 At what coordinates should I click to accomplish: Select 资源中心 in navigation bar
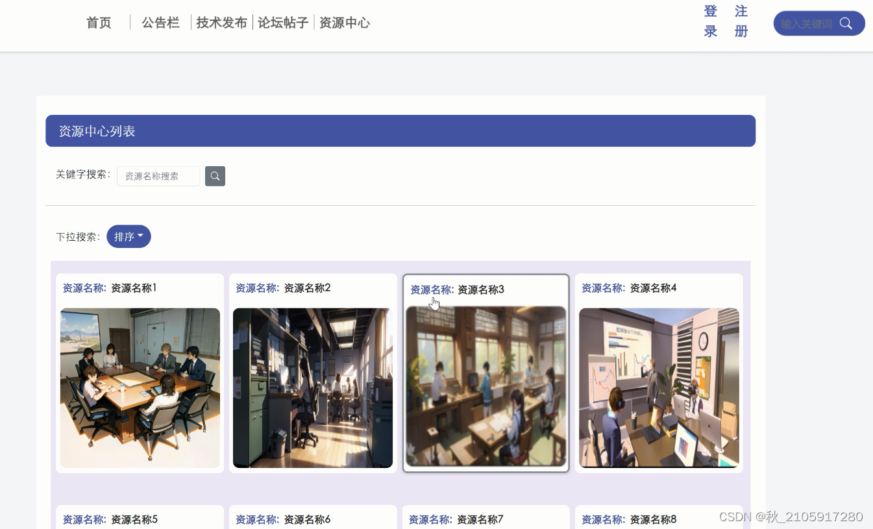345,23
